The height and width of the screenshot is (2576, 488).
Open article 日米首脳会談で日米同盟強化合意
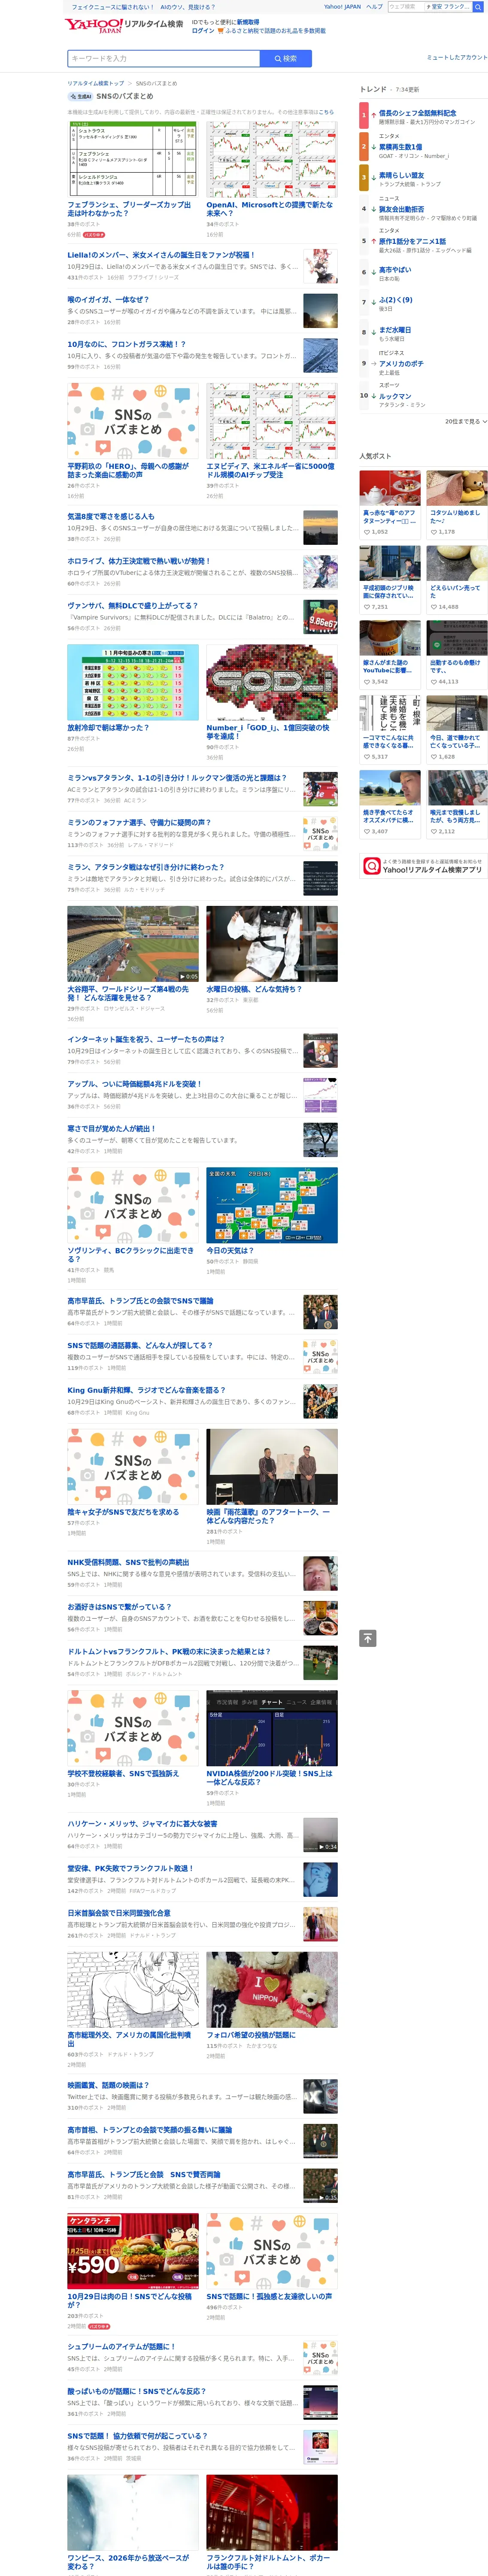pos(118,1913)
